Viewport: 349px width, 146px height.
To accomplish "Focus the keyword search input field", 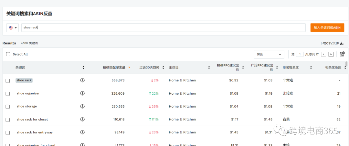I will click(164, 27).
